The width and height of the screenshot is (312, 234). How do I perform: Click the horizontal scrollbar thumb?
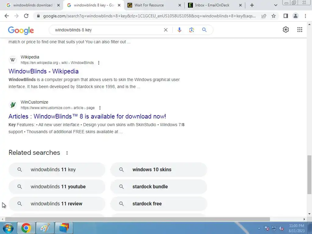(137, 219)
